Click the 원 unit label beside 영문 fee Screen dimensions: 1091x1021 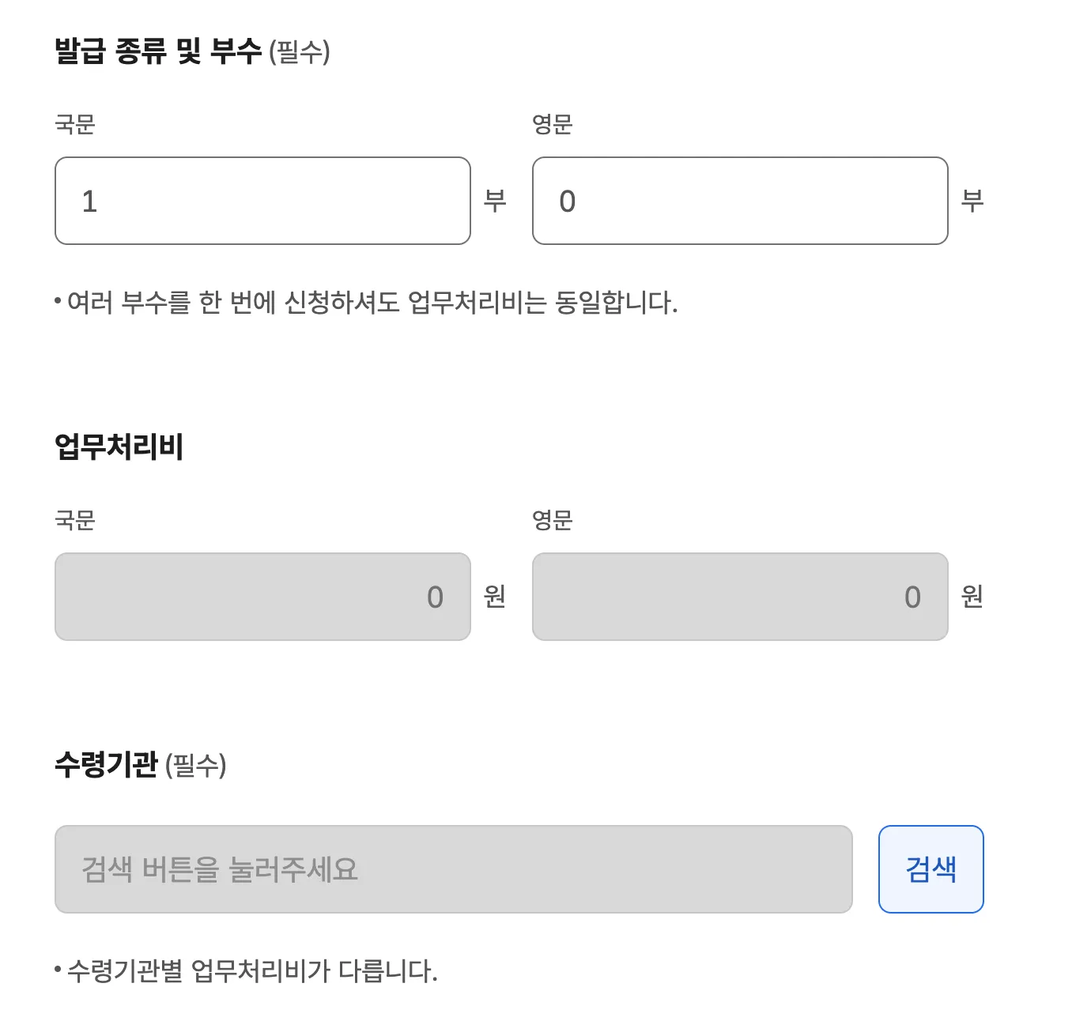[x=972, y=598]
